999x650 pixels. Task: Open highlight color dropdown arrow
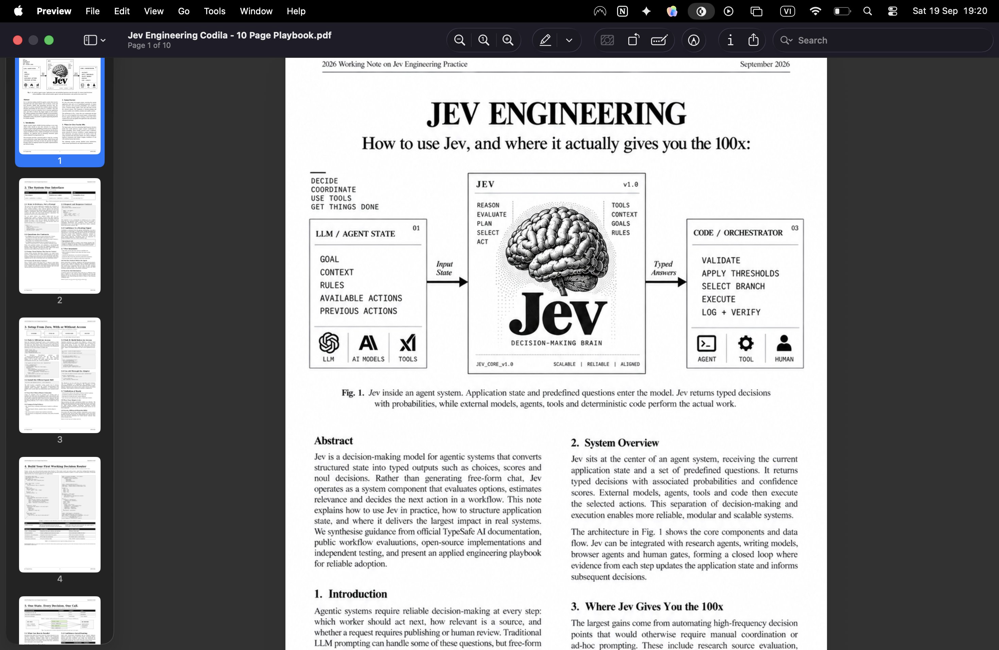tap(569, 40)
